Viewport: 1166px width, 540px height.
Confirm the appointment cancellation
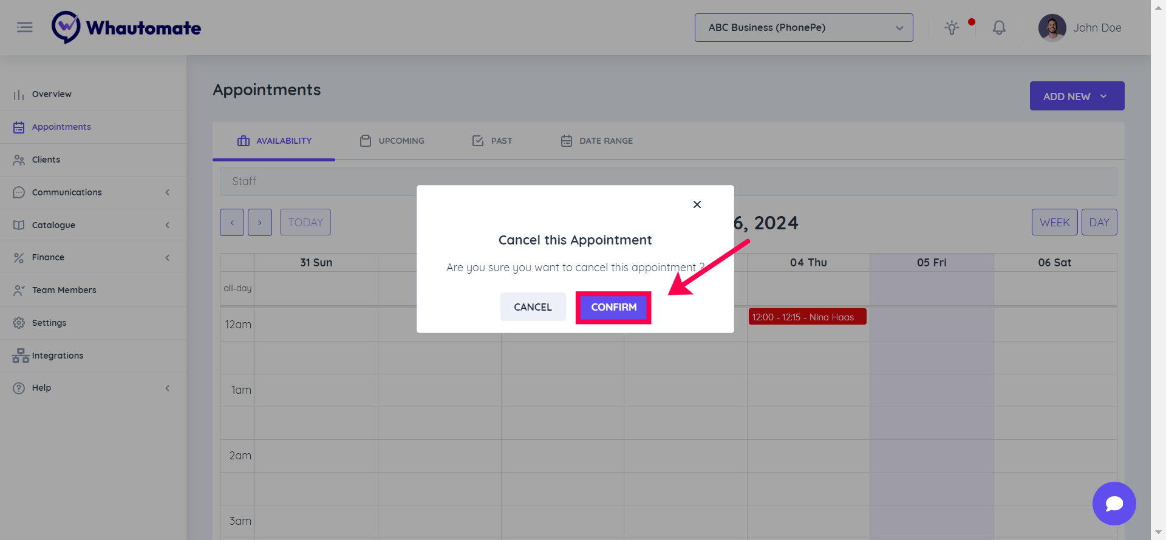[613, 308]
